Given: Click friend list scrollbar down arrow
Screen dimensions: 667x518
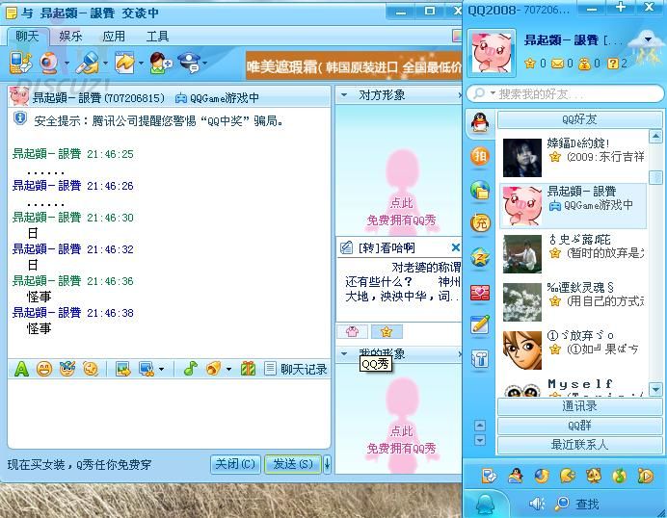Looking at the screenshot, I should tap(655, 389).
